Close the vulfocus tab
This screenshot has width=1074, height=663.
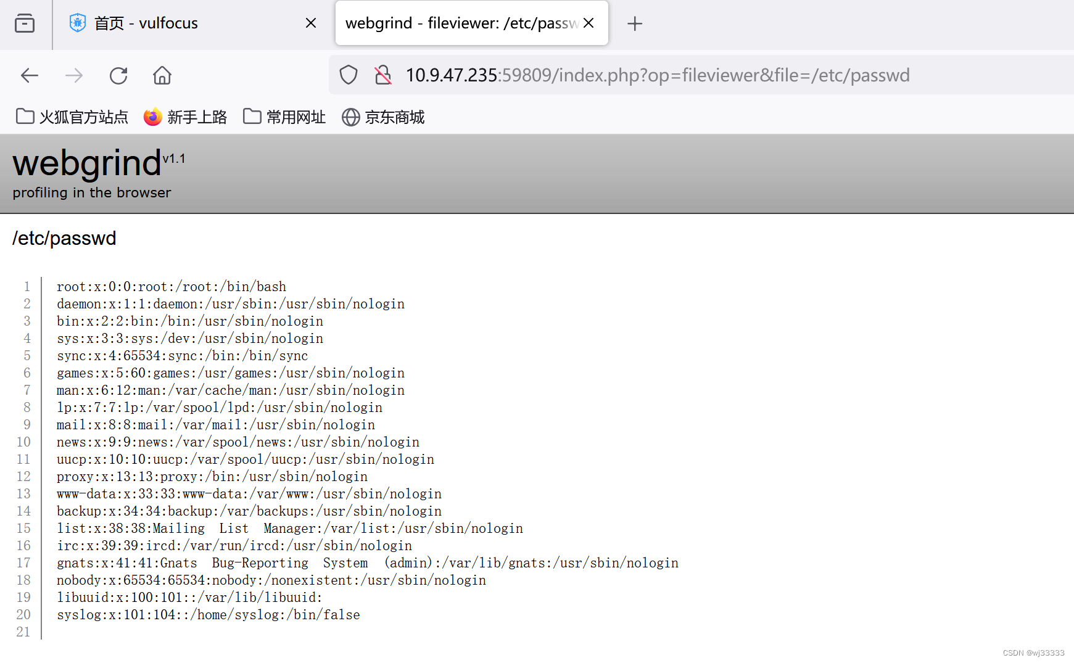pyautogui.click(x=311, y=23)
